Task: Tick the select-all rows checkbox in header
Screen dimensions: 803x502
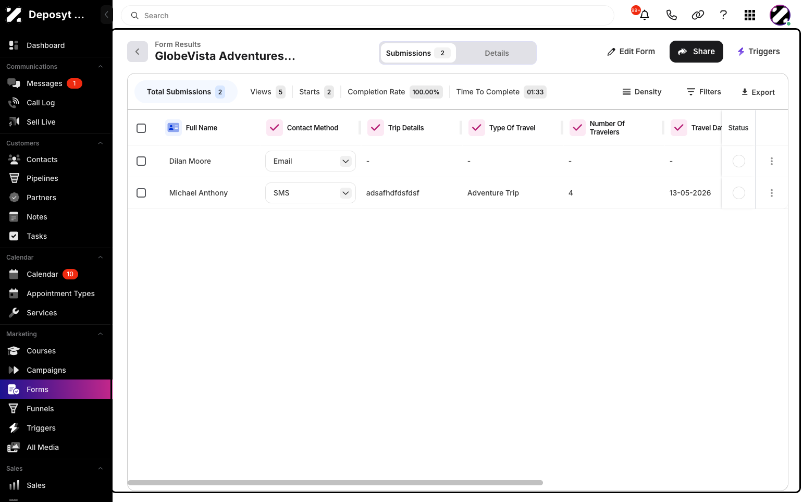Action: click(141, 128)
